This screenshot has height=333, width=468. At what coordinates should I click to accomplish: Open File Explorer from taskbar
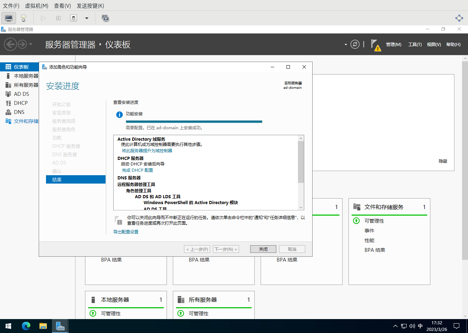click(43, 326)
